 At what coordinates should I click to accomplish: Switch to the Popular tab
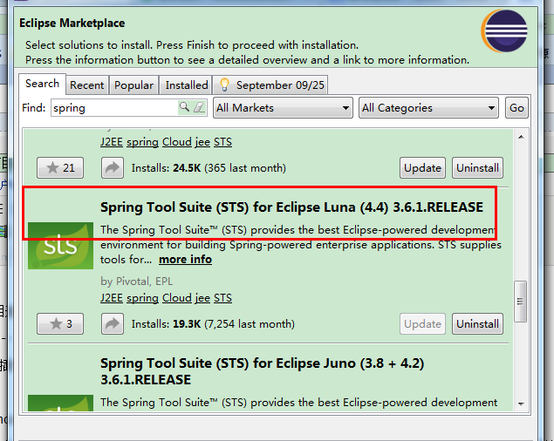pyautogui.click(x=133, y=85)
